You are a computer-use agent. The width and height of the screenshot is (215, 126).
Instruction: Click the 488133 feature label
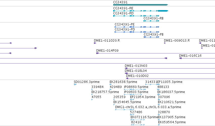click(x=163, y=87)
